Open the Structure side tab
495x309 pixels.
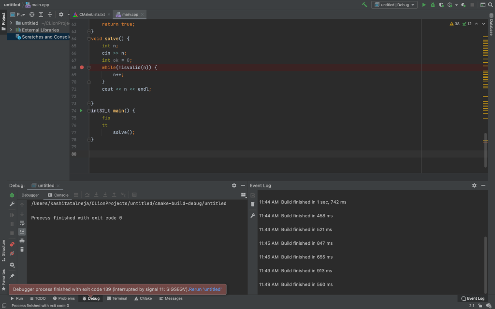(3, 251)
